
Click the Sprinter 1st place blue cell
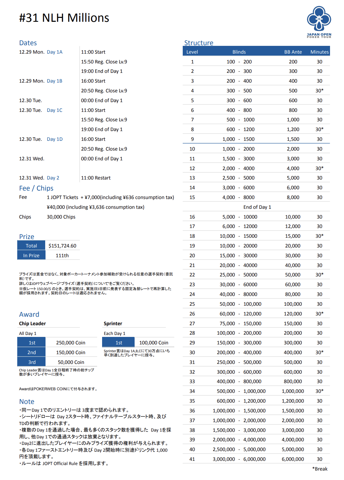click(119, 343)
